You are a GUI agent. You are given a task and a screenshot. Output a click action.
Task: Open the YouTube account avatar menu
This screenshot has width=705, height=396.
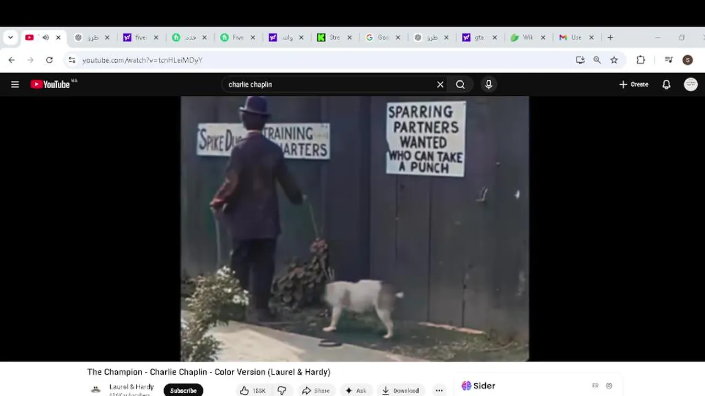[691, 84]
